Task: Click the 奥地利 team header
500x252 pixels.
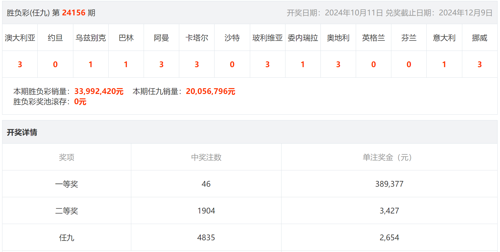Action: tap(338, 38)
